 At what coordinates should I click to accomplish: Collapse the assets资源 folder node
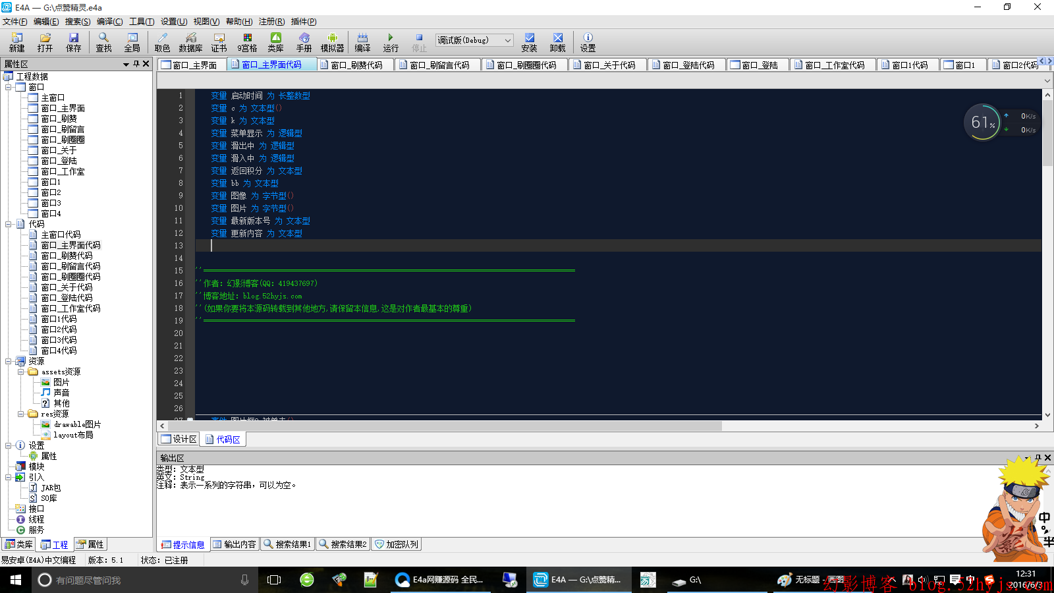pyautogui.click(x=20, y=372)
